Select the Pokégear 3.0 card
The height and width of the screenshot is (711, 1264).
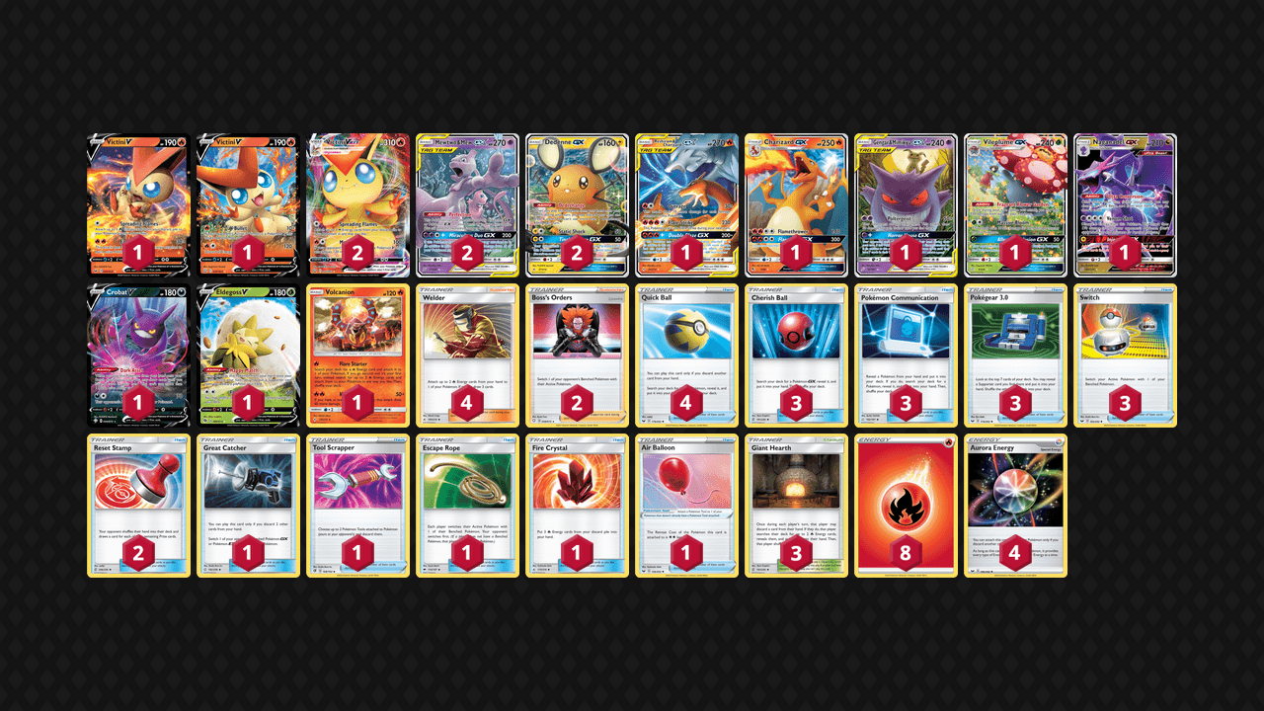click(1015, 355)
